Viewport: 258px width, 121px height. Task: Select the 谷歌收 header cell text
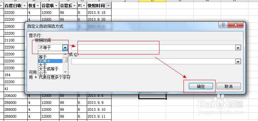point(48,6)
